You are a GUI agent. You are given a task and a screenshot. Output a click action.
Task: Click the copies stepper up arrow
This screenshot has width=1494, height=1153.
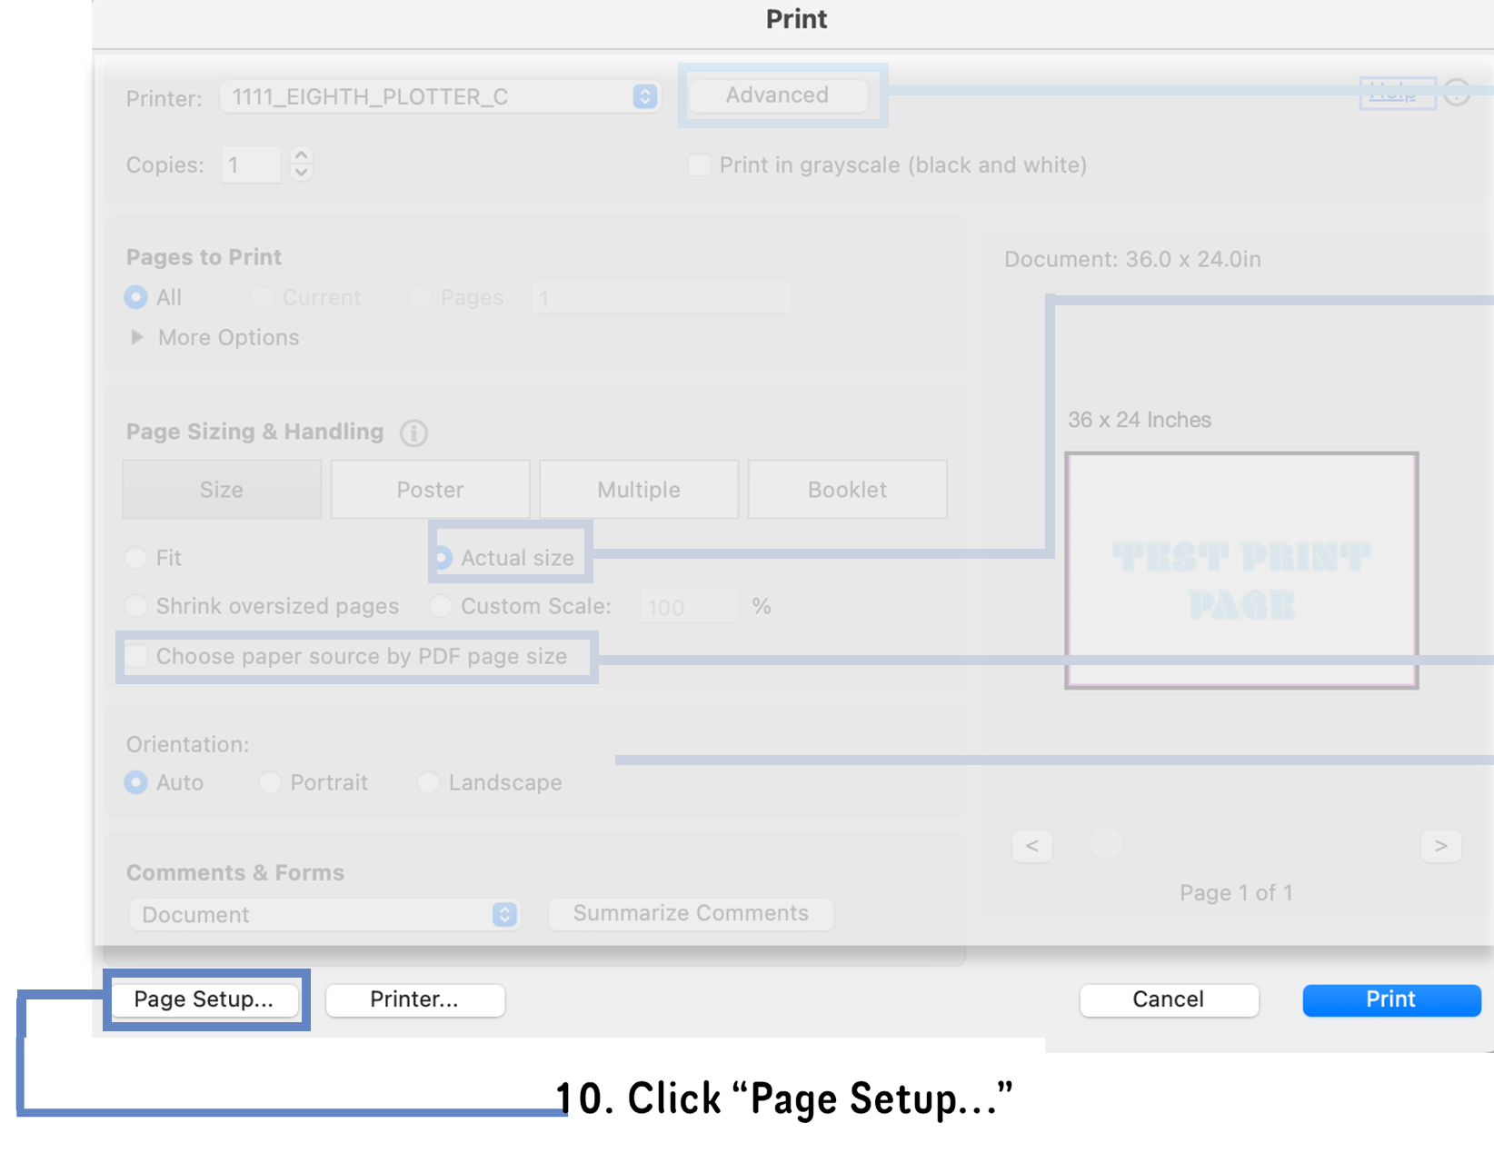click(300, 156)
